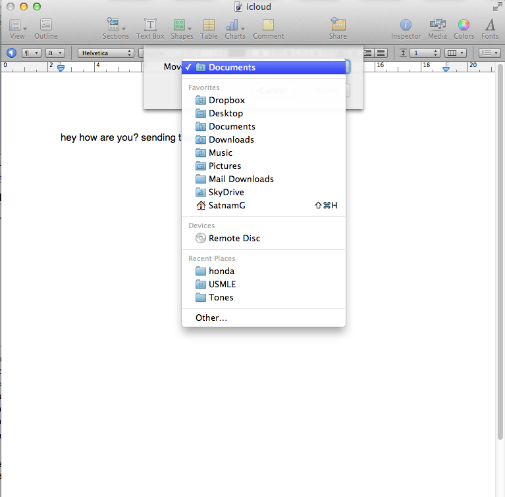Click the justify text alignment button
Screen dimensions: 505x497
[381, 53]
